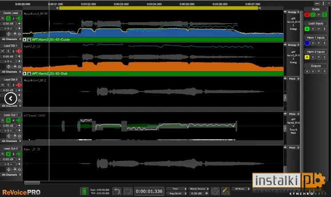Viewport: 331px width, 197px height.
Task: Toggle the green speaker on Lead Out 2 track
Action: point(19,154)
